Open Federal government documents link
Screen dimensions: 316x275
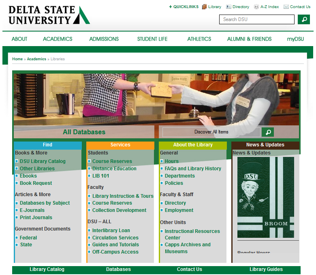(28, 238)
